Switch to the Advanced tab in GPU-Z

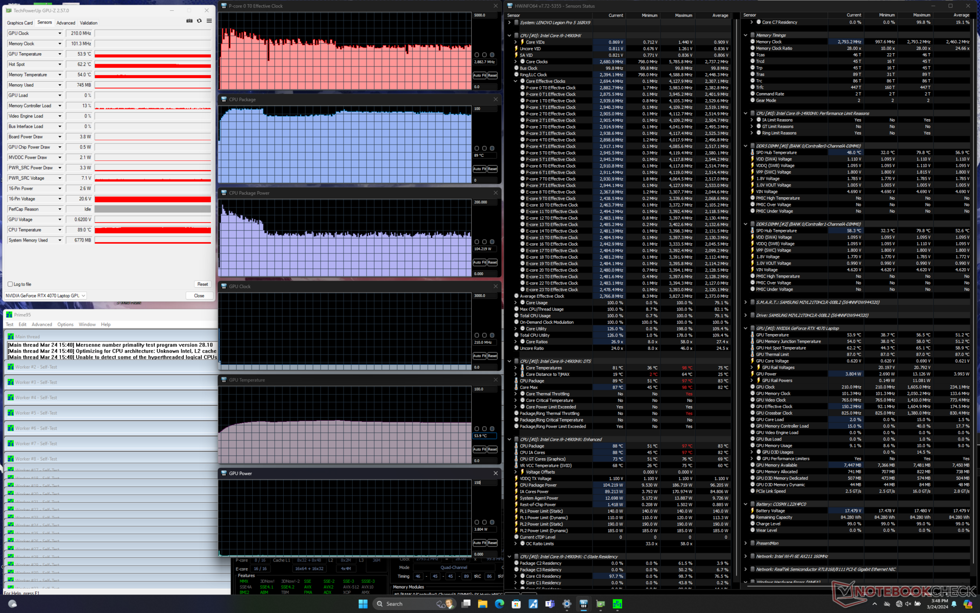pyautogui.click(x=66, y=23)
